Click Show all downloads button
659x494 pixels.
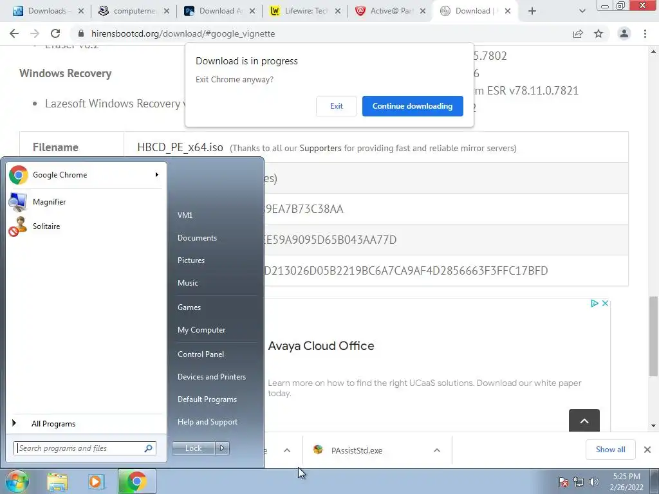tap(610, 450)
